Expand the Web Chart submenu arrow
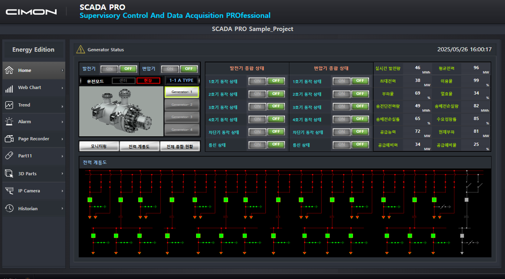The height and width of the screenshot is (279, 505). click(62, 88)
